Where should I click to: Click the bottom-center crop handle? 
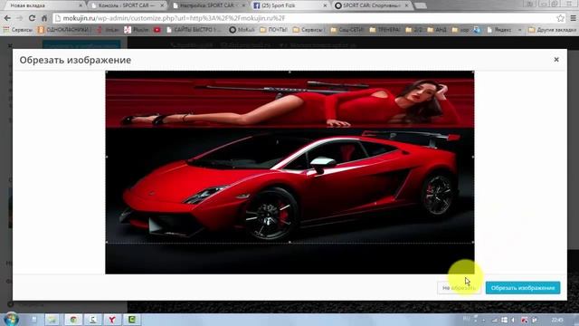(x=289, y=242)
